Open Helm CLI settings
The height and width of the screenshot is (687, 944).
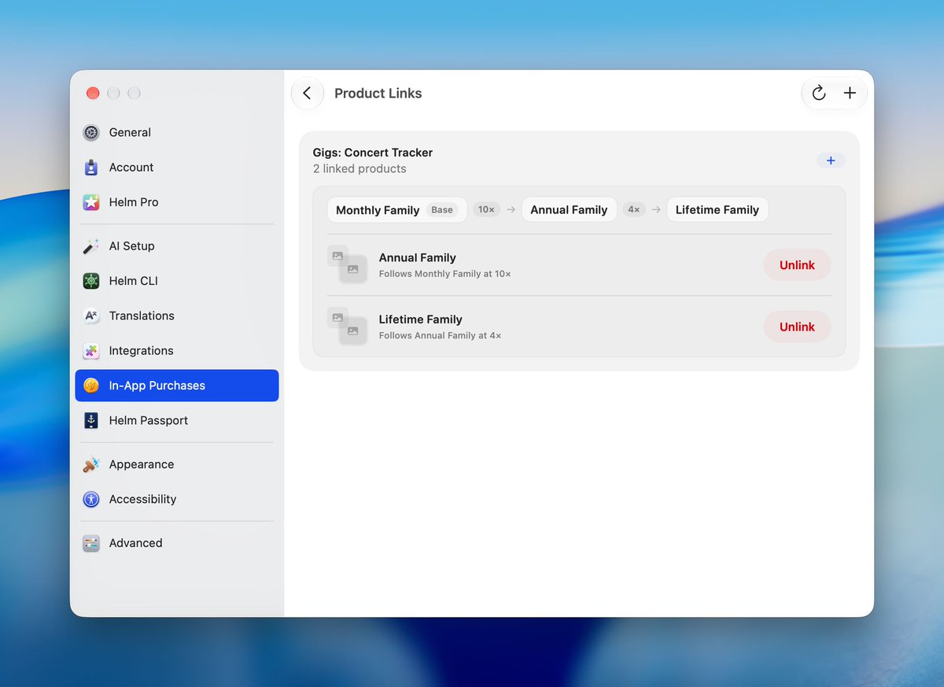(177, 281)
